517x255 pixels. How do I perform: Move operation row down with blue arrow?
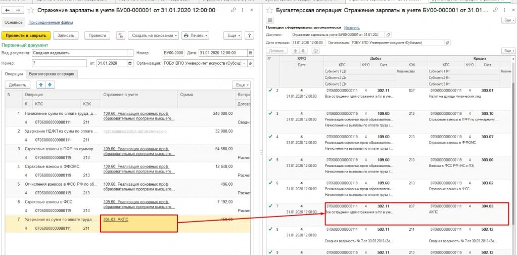click(x=50, y=84)
